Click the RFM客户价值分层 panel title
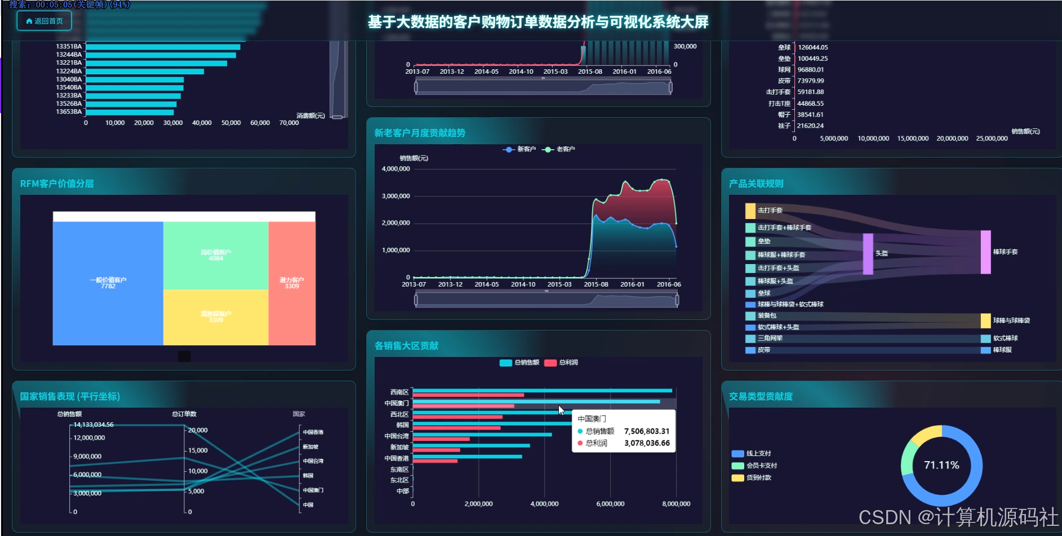Screen dimensions: 1062x536 [x=57, y=184]
